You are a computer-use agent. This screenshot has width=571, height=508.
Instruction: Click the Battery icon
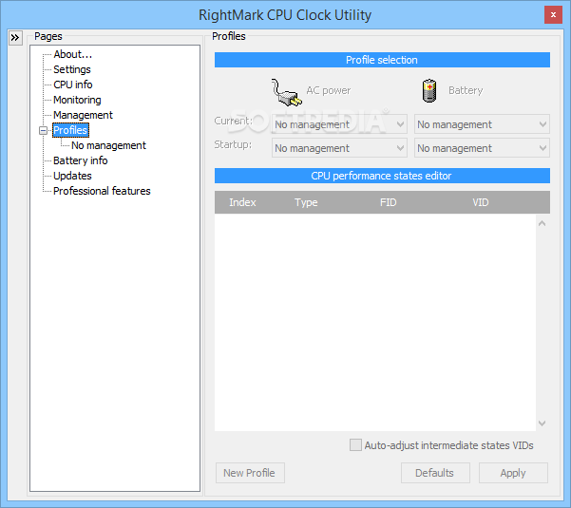pos(429,90)
